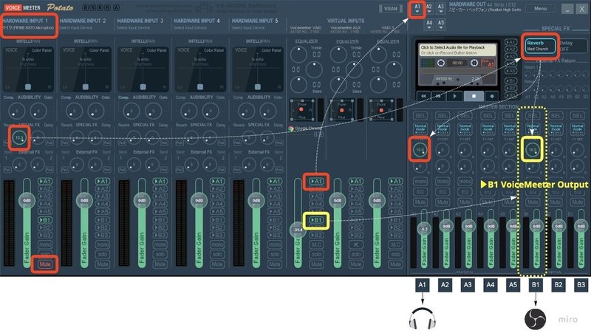Mute the A2 master bus
The image size is (591, 336).
point(443,202)
